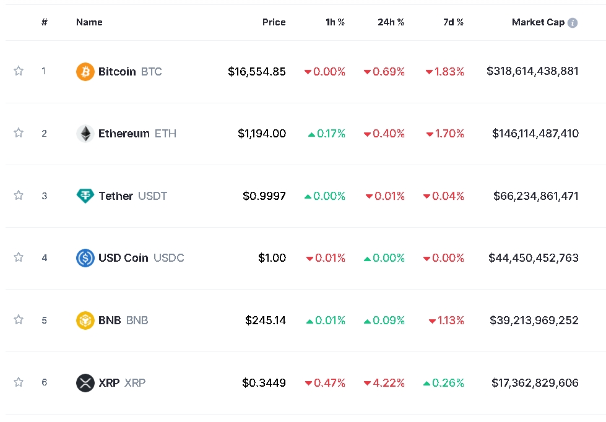Sort by Name column header

[89, 22]
